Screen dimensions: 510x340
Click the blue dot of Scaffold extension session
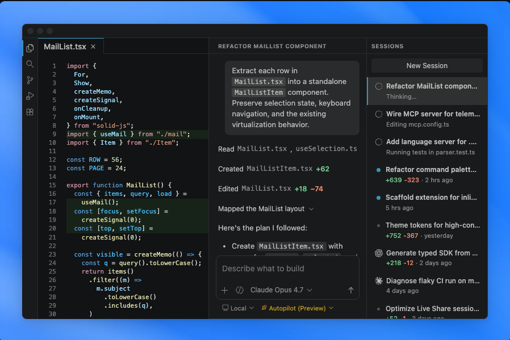(378, 198)
